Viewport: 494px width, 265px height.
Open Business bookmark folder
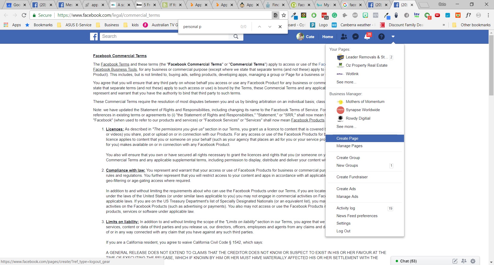tap(108, 25)
